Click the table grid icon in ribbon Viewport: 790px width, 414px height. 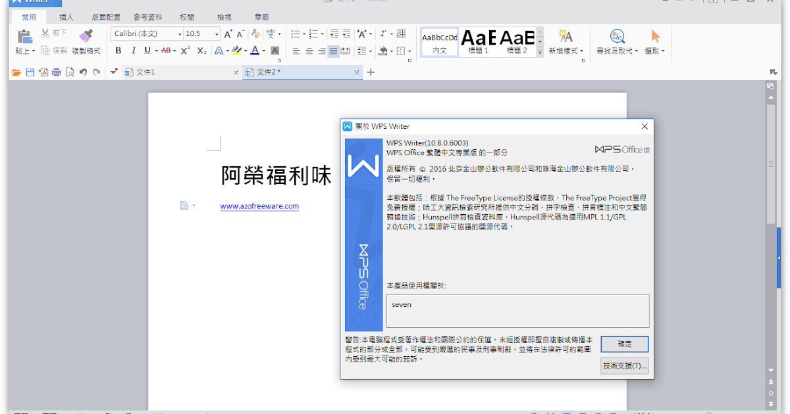[401, 34]
